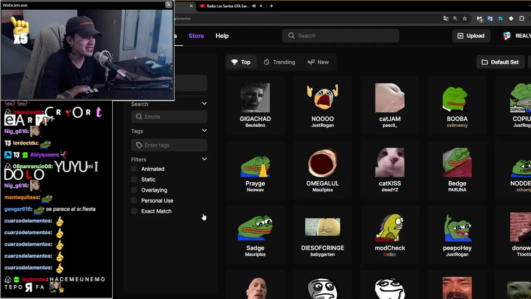The width and height of the screenshot is (531, 299).
Task: Collapse the Filters section chevron
Action: [204, 159]
